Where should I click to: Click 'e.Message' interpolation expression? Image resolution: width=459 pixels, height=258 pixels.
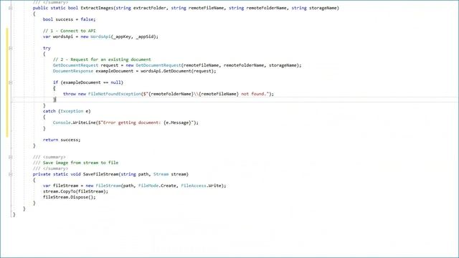click(177, 123)
